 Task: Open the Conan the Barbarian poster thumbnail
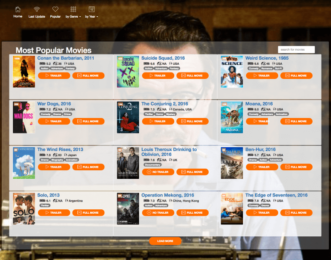[x=24, y=72]
